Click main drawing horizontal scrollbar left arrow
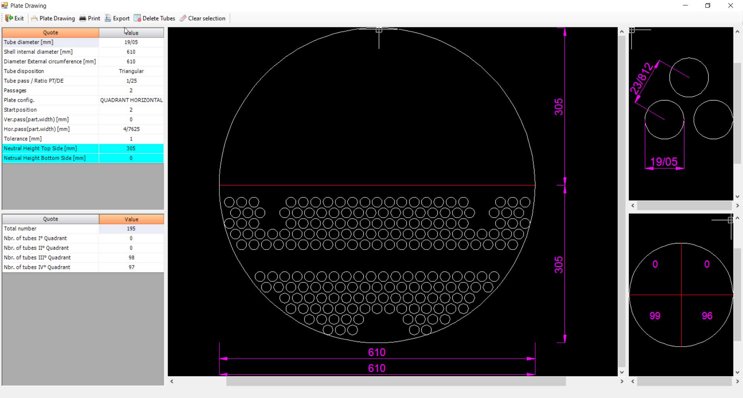Screen dimensions: 743x398 pos(172,381)
